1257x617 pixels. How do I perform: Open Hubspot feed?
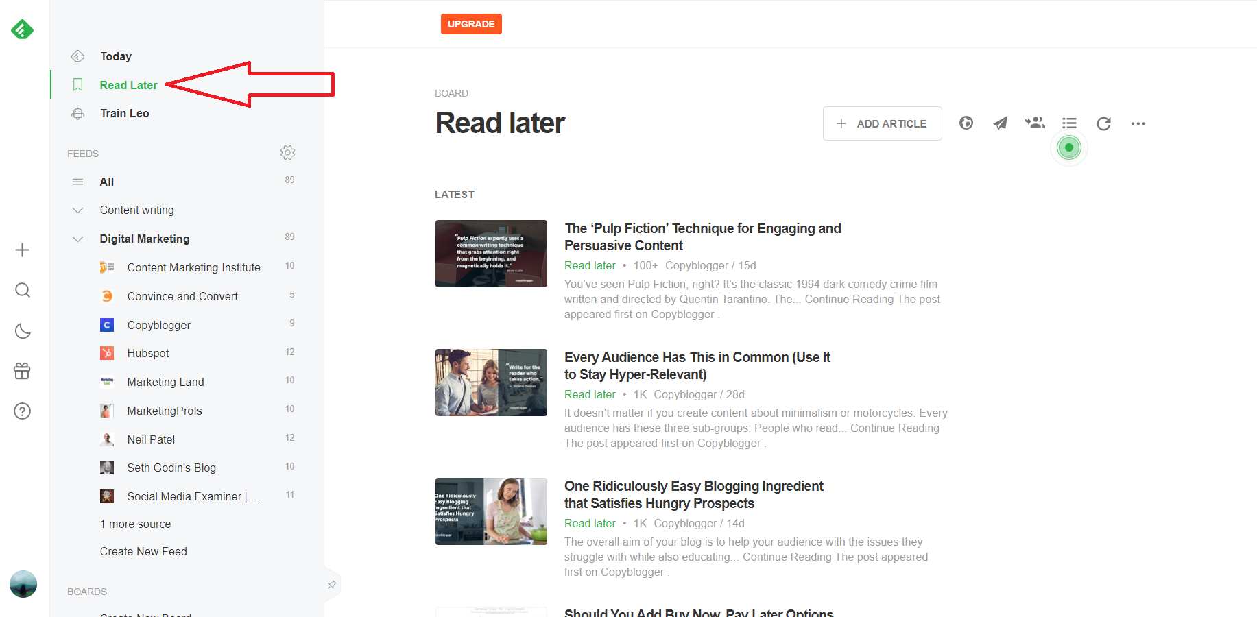148,353
